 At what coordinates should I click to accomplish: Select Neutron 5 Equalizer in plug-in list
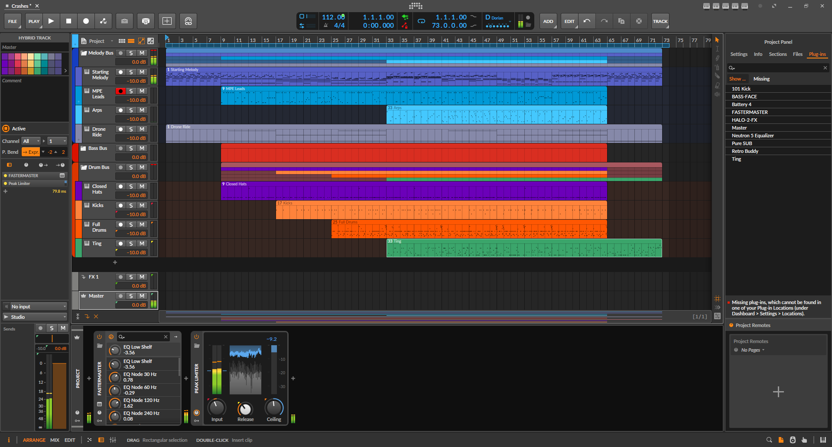778,136
